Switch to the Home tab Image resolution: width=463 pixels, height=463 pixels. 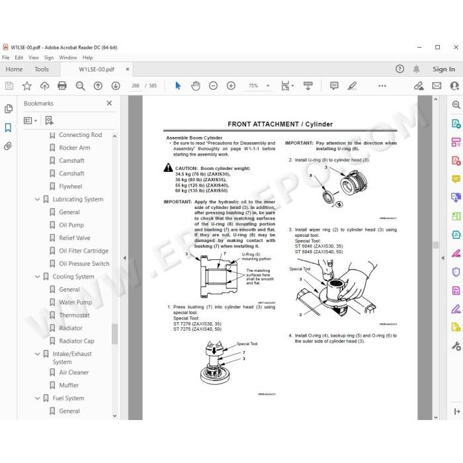pyautogui.click(x=14, y=69)
